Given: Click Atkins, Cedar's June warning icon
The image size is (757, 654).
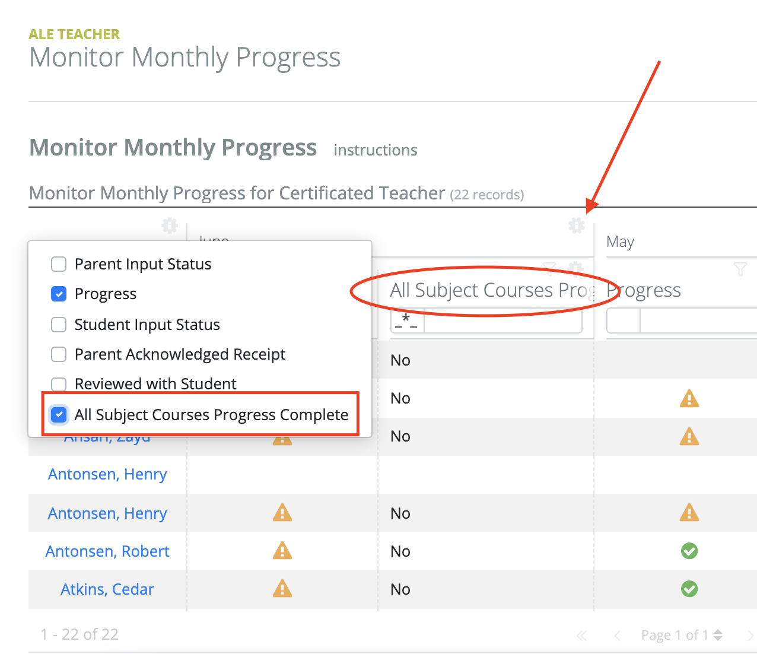Looking at the screenshot, I should [282, 589].
